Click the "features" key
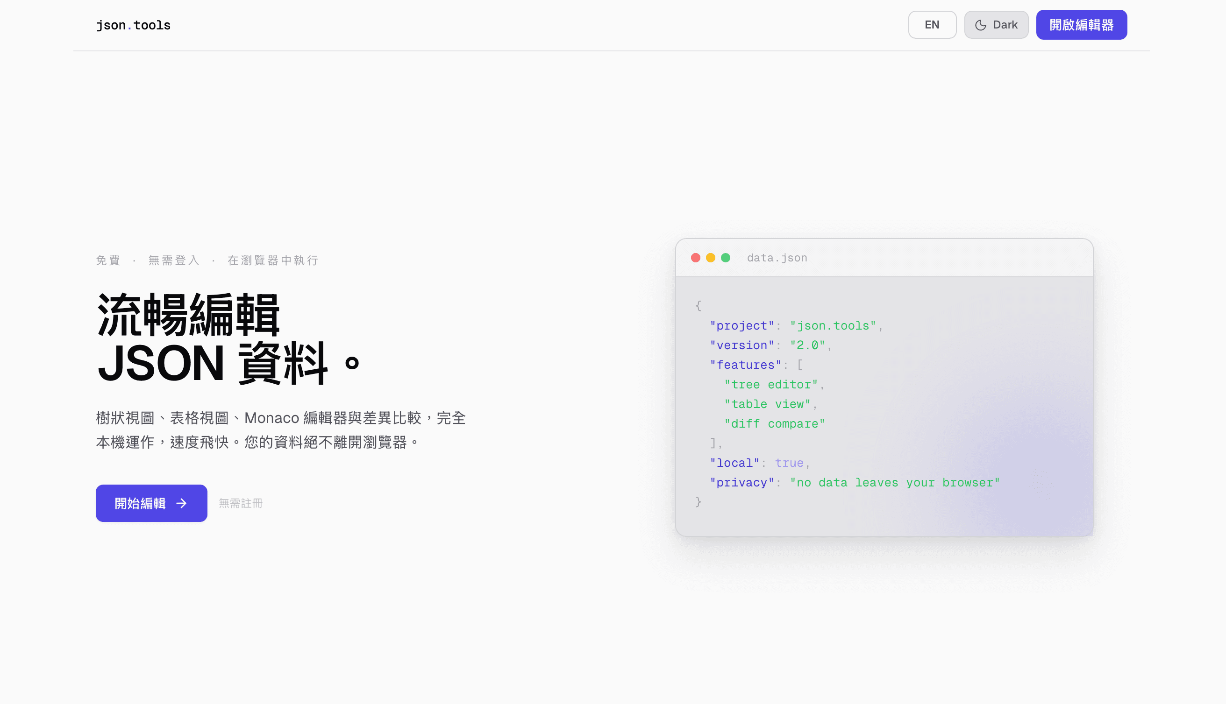The height and width of the screenshot is (704, 1226). pos(746,365)
